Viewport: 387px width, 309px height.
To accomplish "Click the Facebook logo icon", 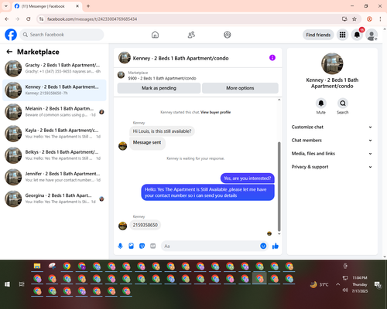I will [x=11, y=35].
